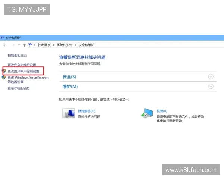Click shield icon beside 更改用户帐户控制设置
The height and width of the screenshot is (179, 224).
point(4,71)
